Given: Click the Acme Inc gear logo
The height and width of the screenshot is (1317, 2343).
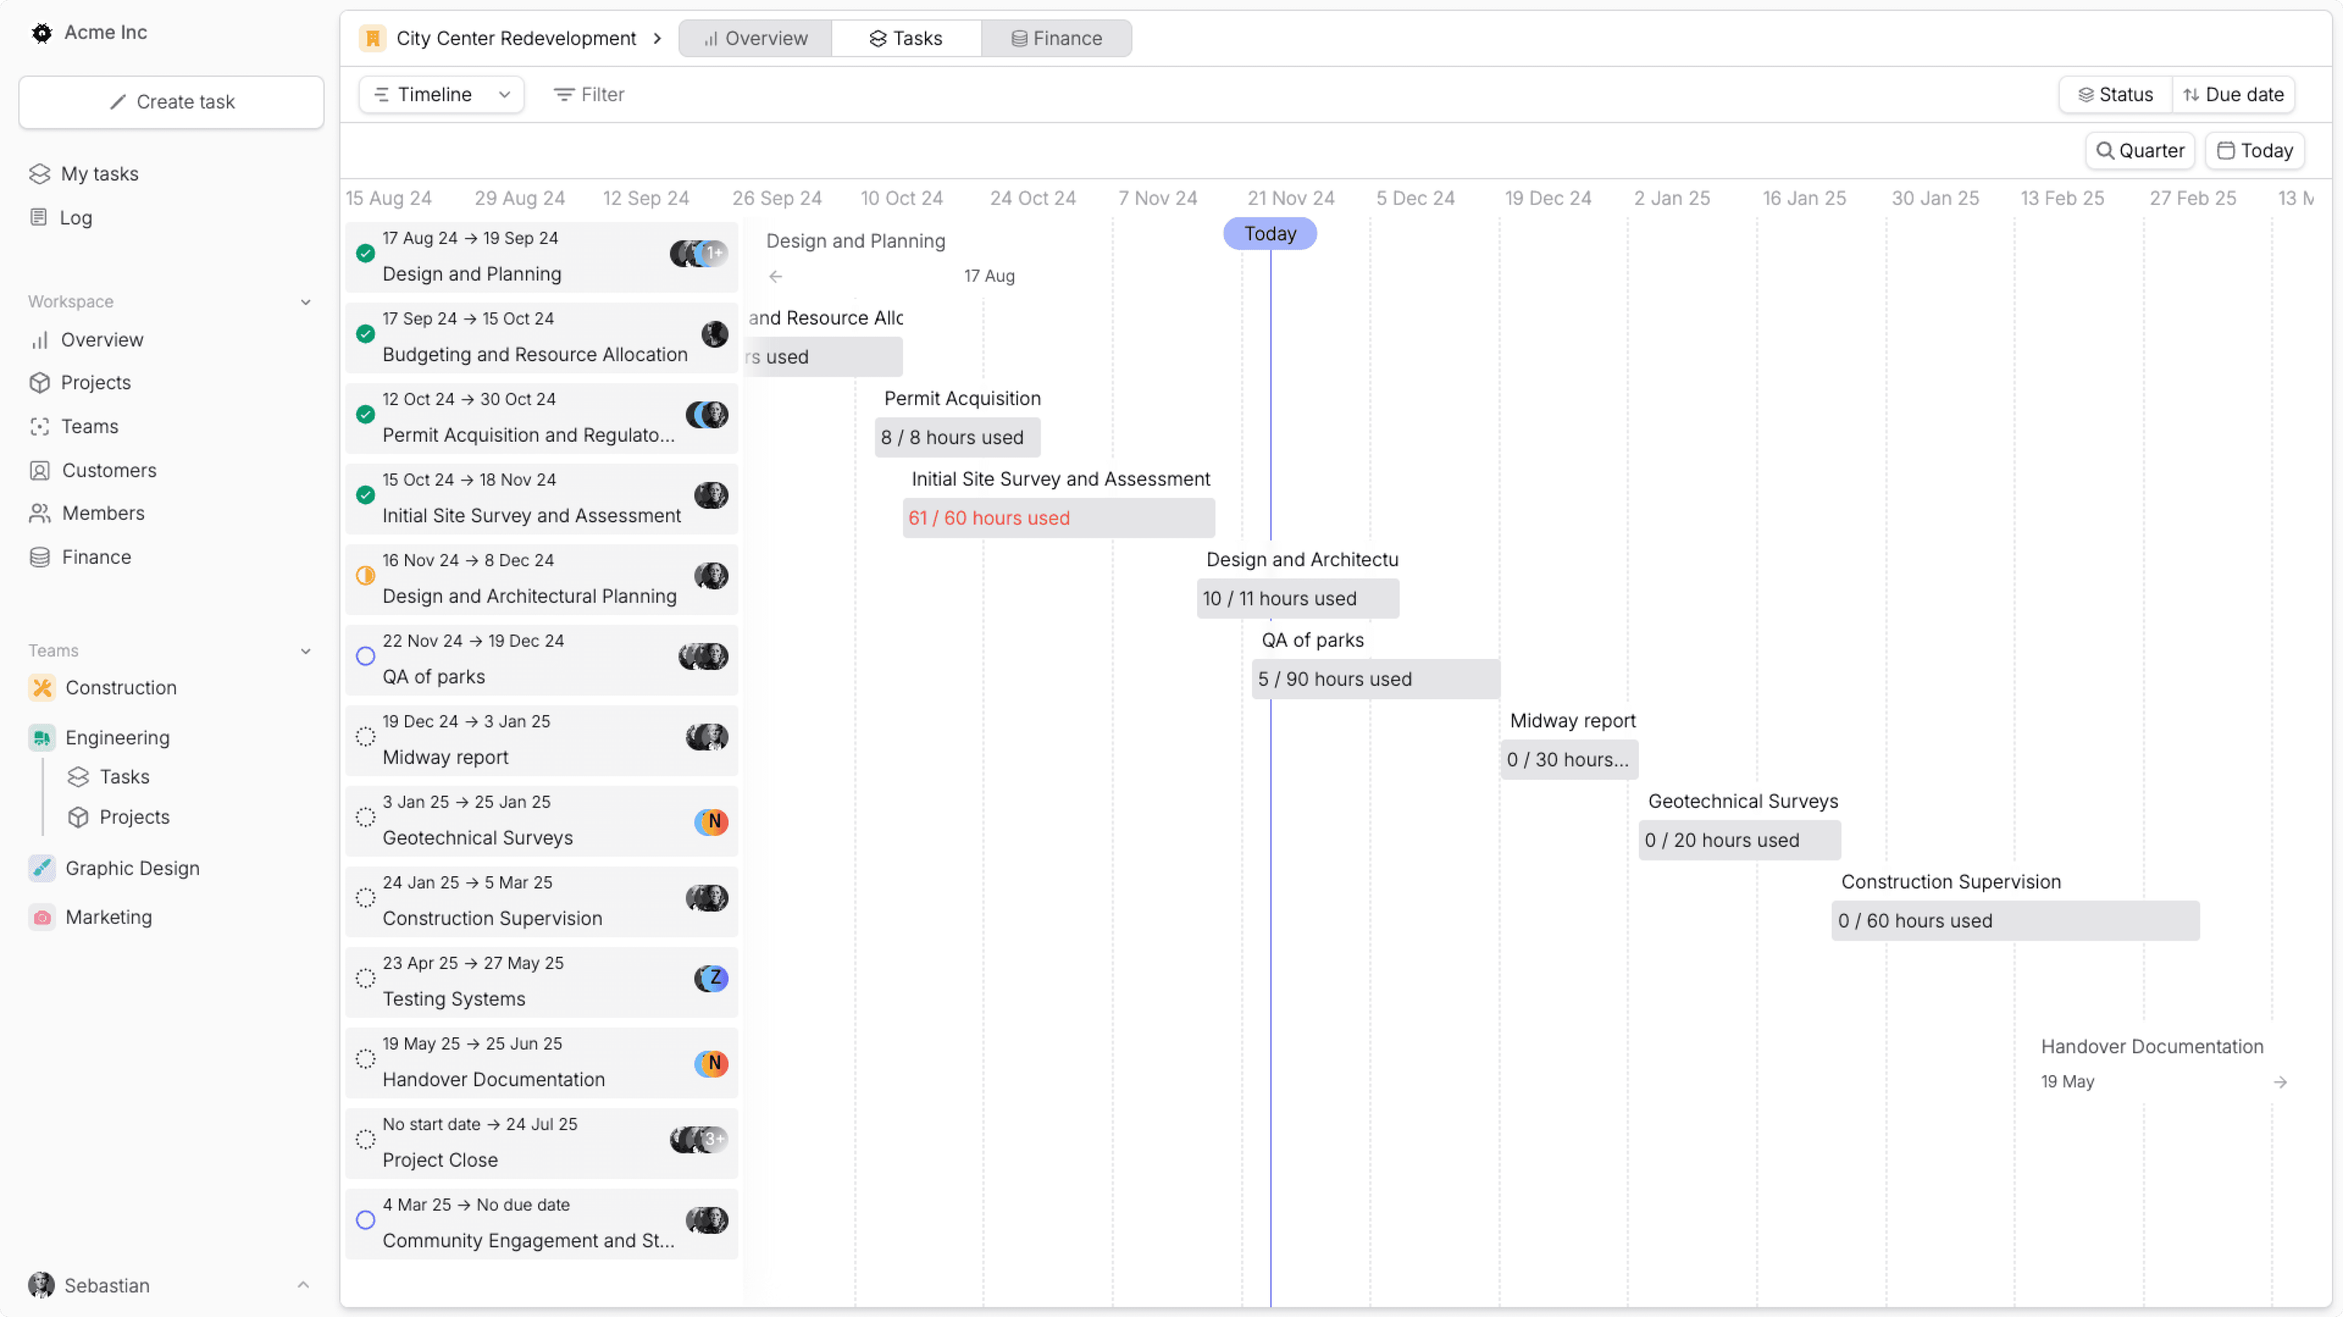Looking at the screenshot, I should tap(42, 33).
